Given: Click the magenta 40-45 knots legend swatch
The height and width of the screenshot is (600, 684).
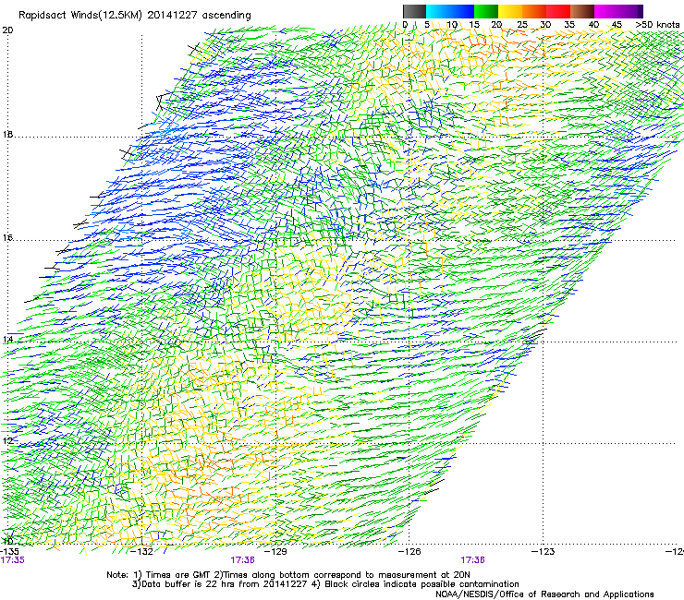Looking at the screenshot, I should [606, 11].
